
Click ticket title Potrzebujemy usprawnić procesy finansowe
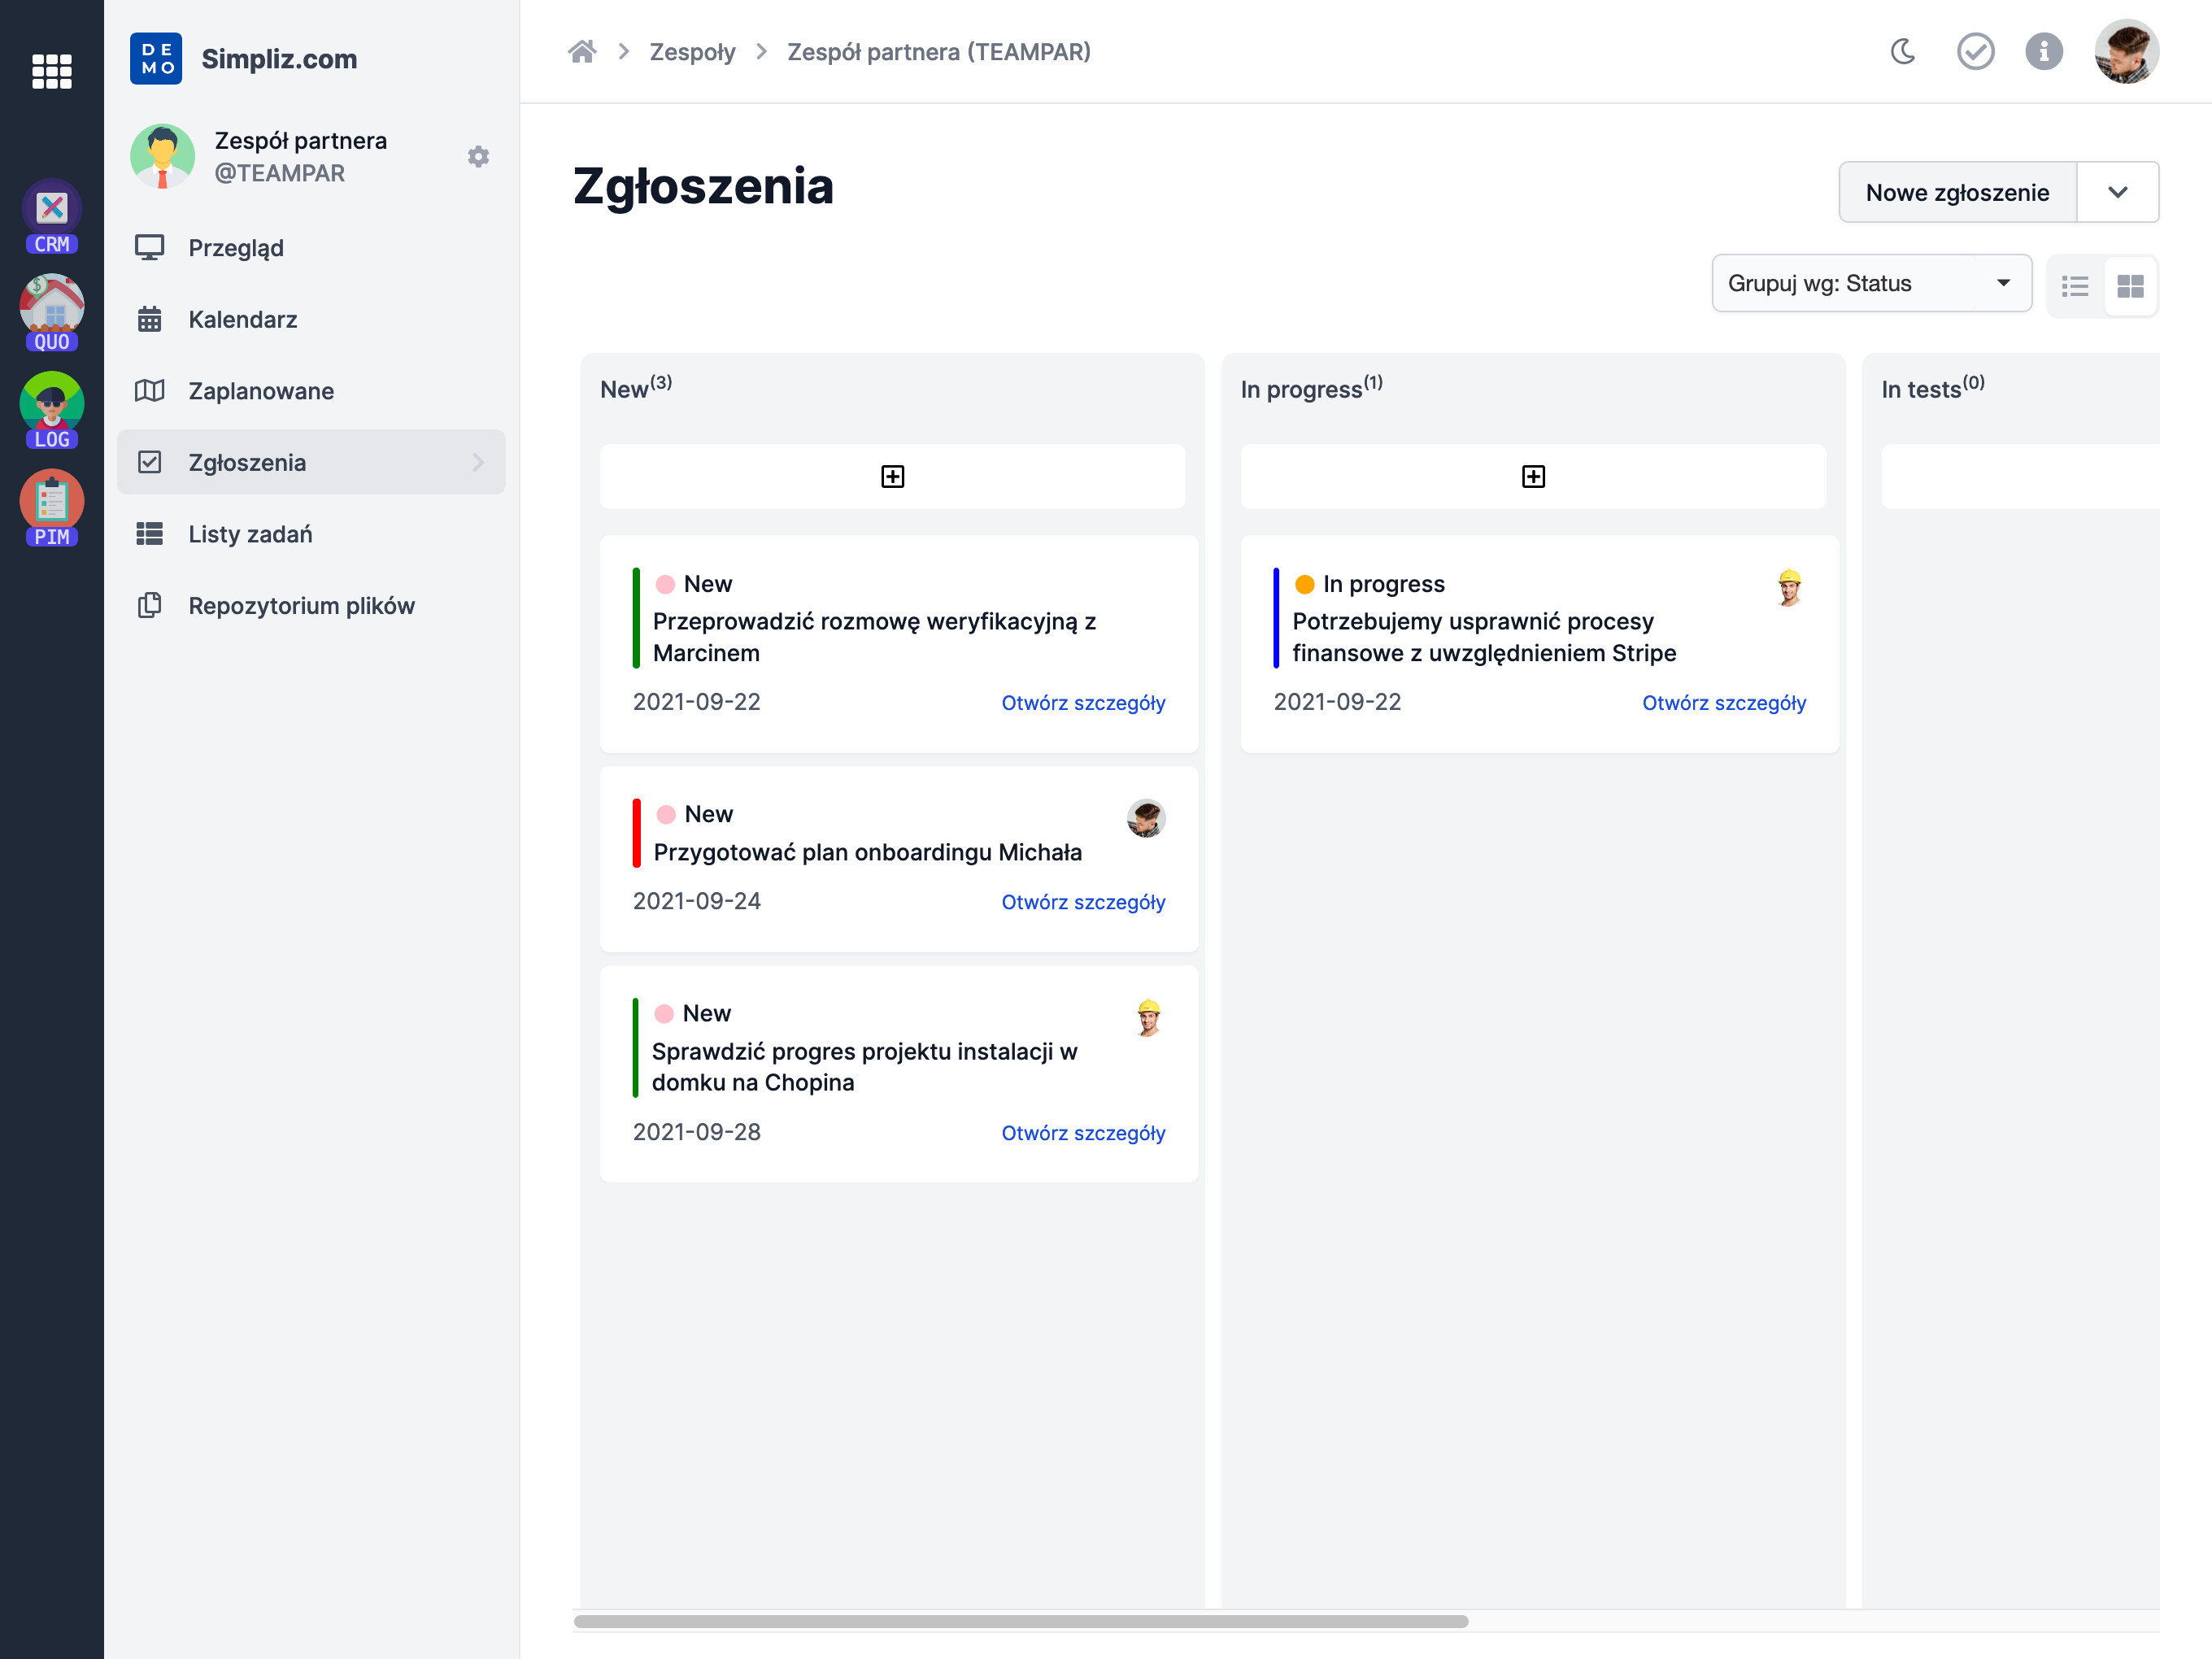tap(1484, 637)
